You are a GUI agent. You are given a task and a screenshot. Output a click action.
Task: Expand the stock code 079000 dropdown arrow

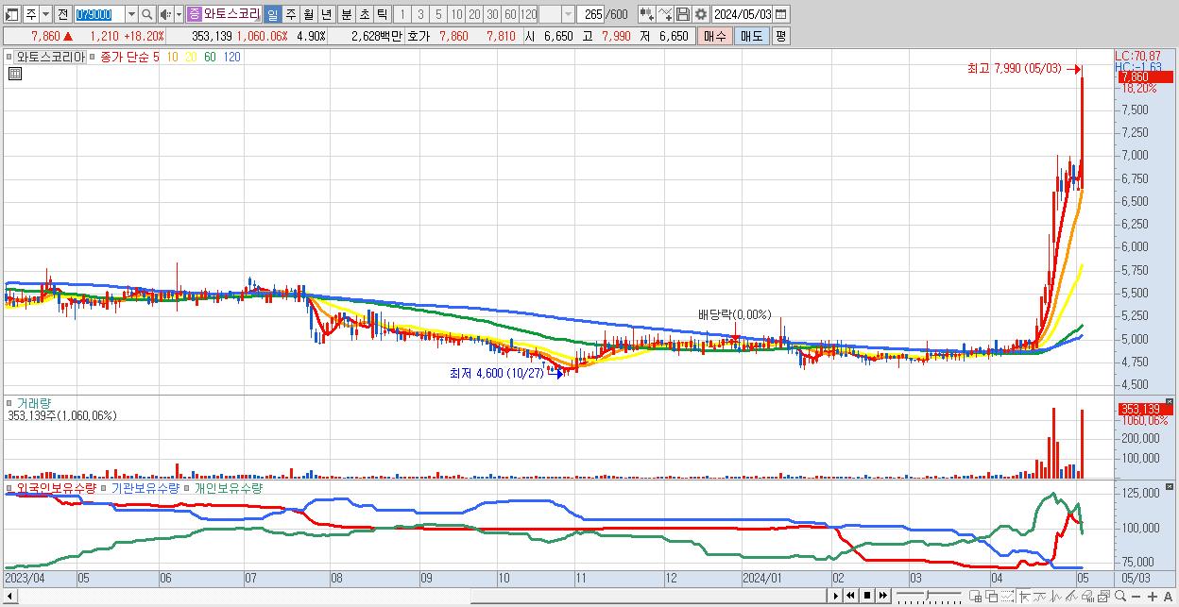[x=132, y=14]
